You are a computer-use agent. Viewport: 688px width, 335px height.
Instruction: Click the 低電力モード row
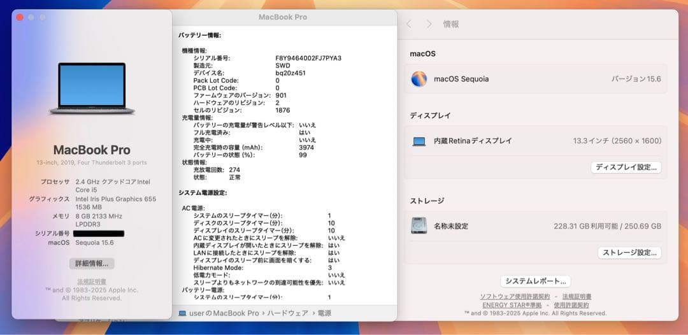(269, 275)
